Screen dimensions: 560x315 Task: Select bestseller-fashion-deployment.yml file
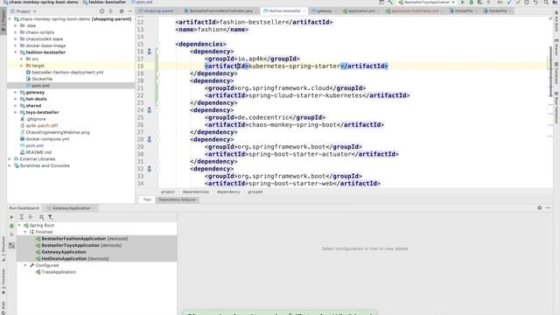tap(67, 72)
